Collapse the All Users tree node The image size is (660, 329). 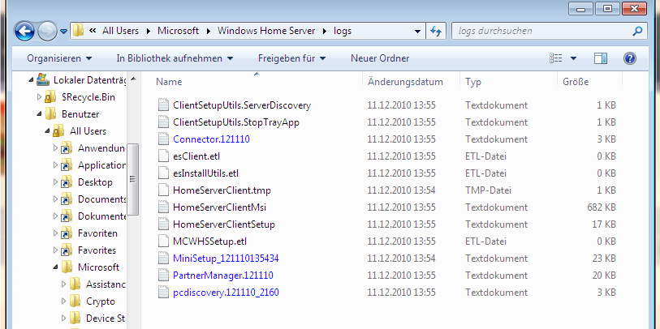[48, 131]
